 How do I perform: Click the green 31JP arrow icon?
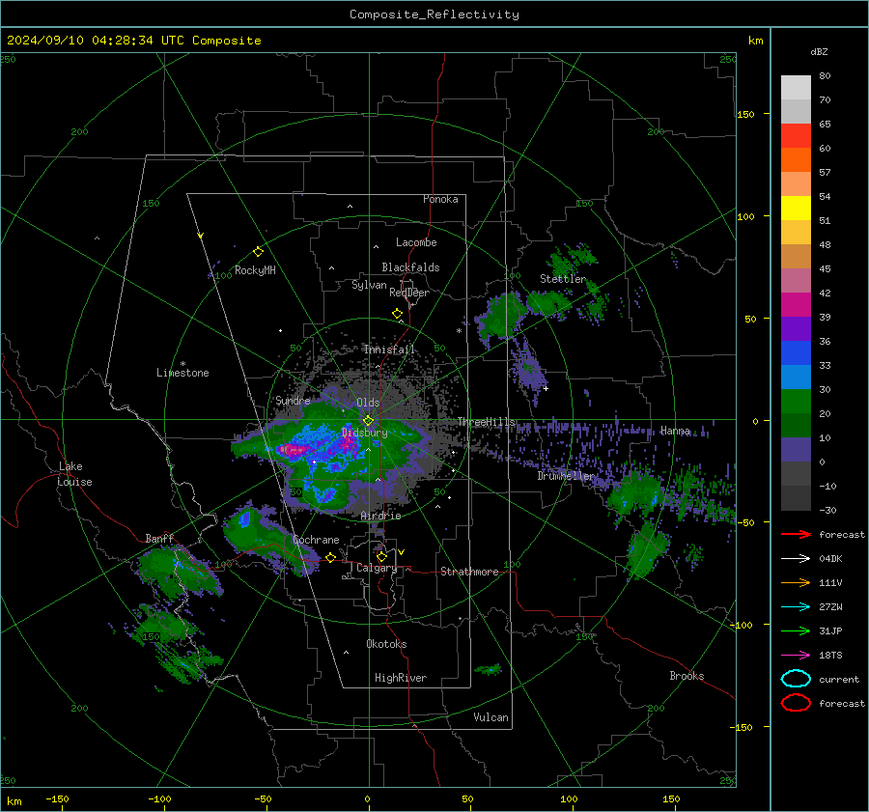[x=796, y=630]
